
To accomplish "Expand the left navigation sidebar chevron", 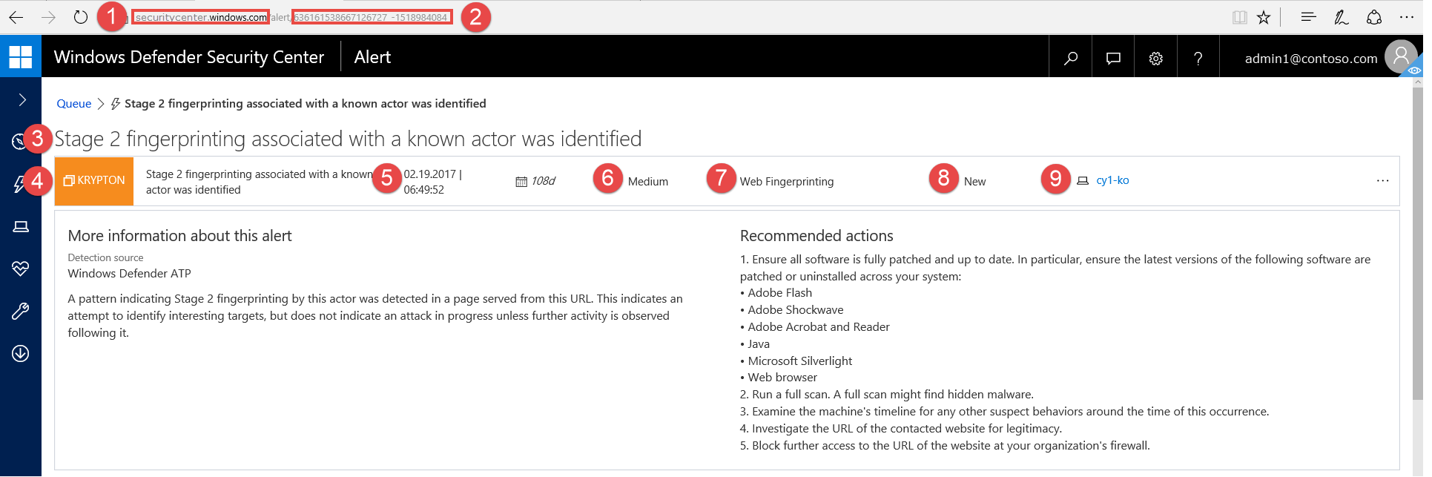I will pos(22,100).
